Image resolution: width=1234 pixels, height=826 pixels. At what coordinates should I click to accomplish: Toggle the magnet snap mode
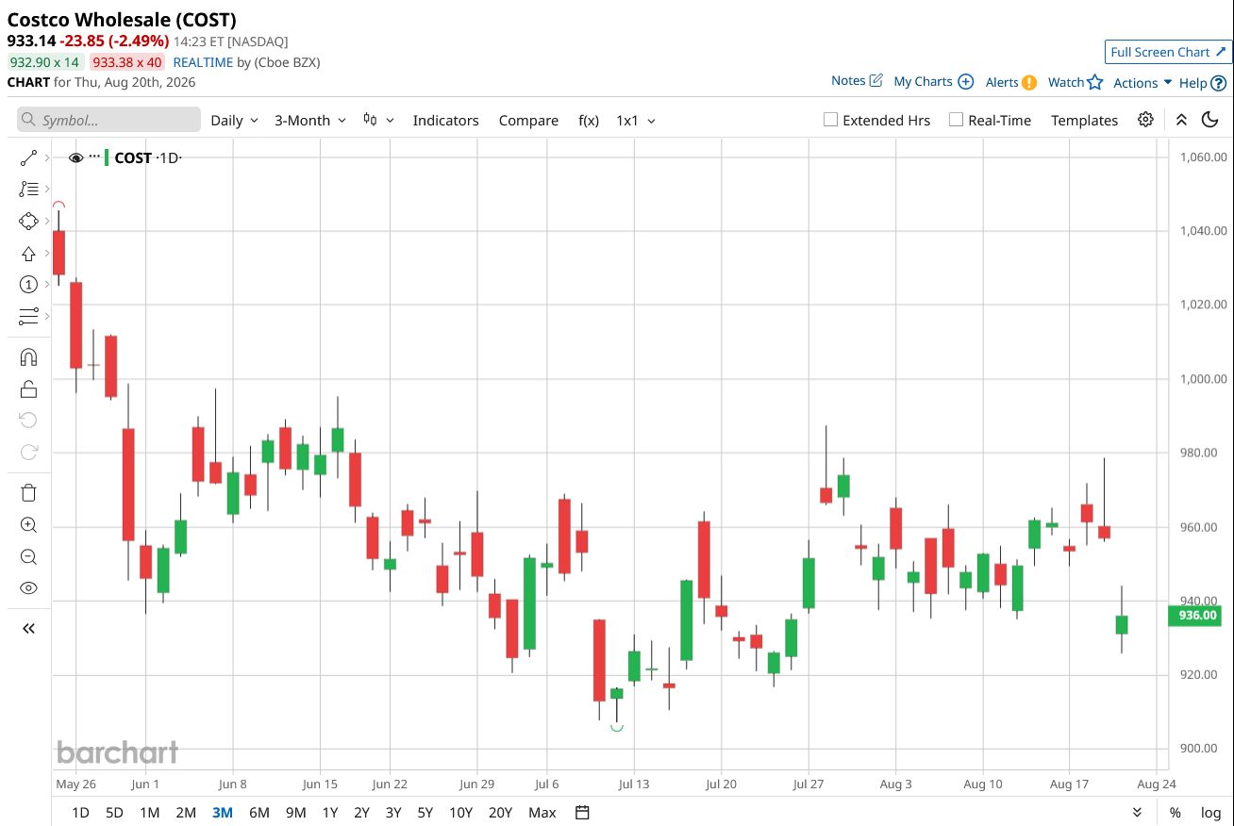click(28, 357)
